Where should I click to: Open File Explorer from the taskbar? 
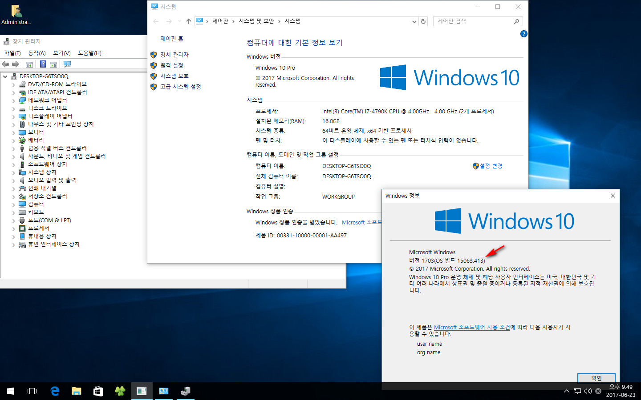(77, 391)
